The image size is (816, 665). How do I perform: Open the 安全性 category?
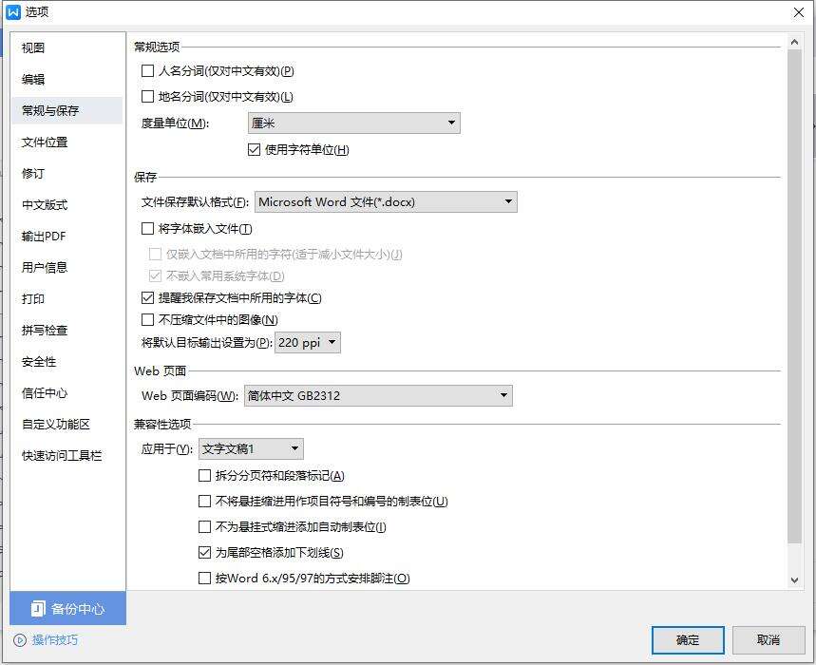tap(66, 362)
